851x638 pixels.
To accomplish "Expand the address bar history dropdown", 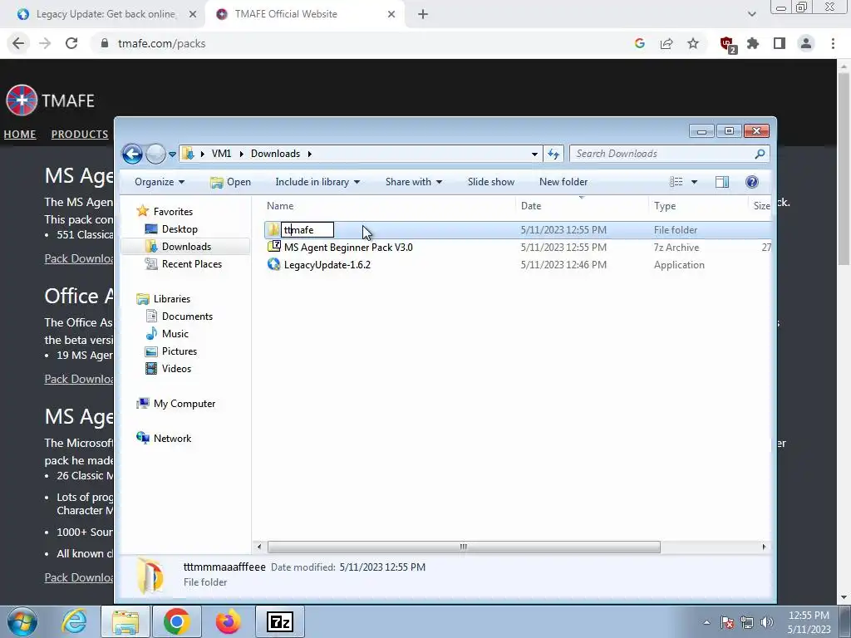I will click(x=534, y=154).
